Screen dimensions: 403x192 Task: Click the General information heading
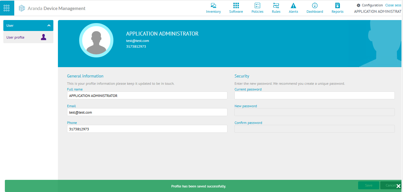(85, 76)
